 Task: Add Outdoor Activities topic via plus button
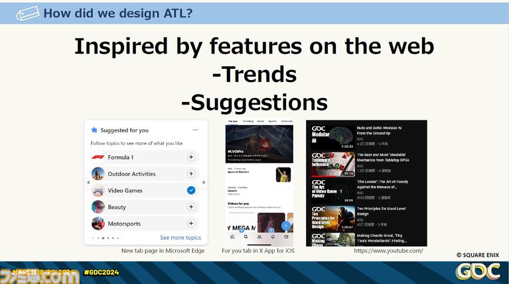pyautogui.click(x=191, y=173)
